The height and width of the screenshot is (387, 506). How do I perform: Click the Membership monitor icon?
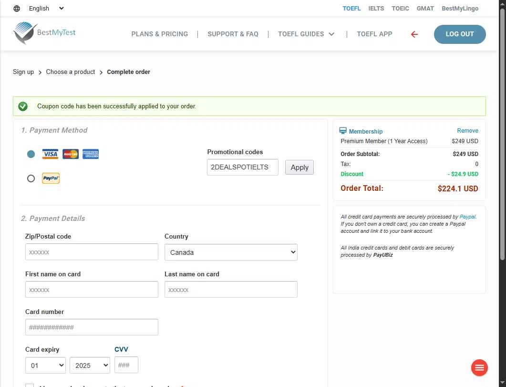pos(343,131)
